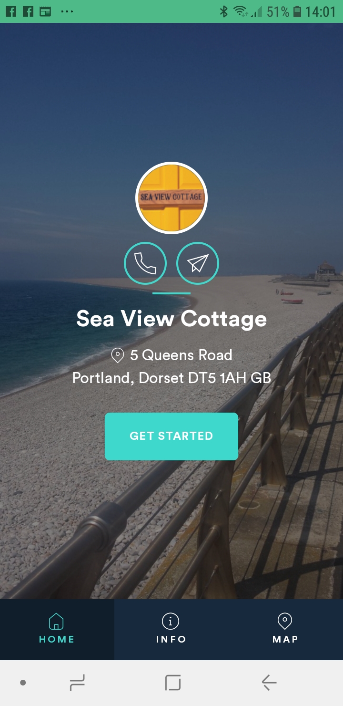Tap the GET STARTED button
Image resolution: width=343 pixels, height=706 pixels.
(171, 436)
